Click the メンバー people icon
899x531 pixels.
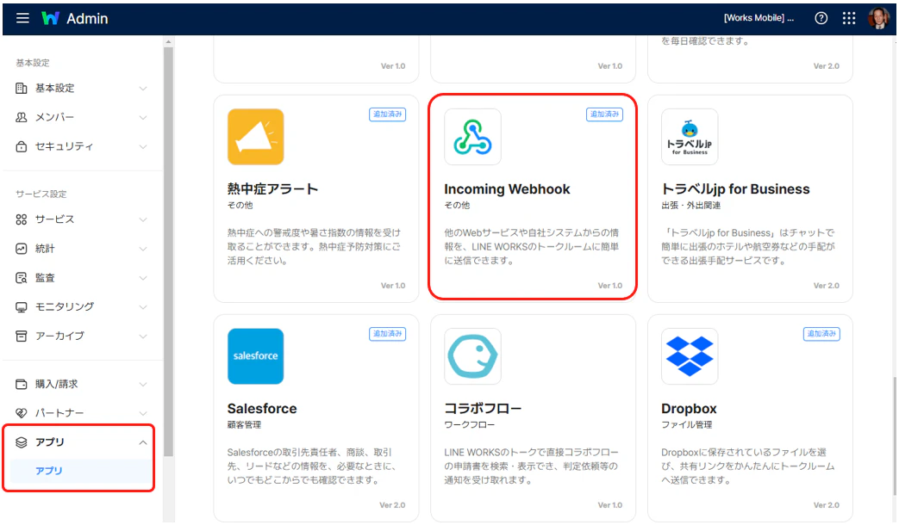[22, 117]
